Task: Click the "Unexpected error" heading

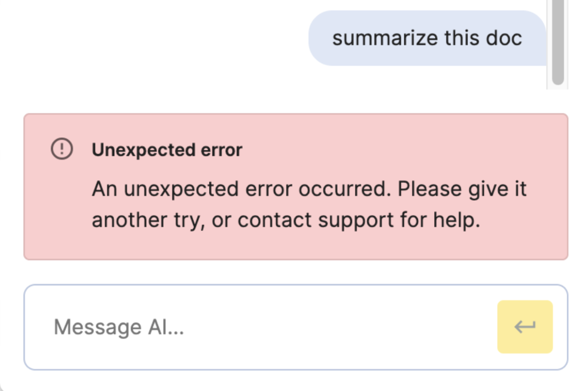Action: pyautogui.click(x=167, y=150)
